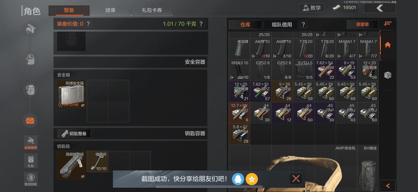
Task: Open 起装推荐 loadout recommendation
Action: (31, 143)
